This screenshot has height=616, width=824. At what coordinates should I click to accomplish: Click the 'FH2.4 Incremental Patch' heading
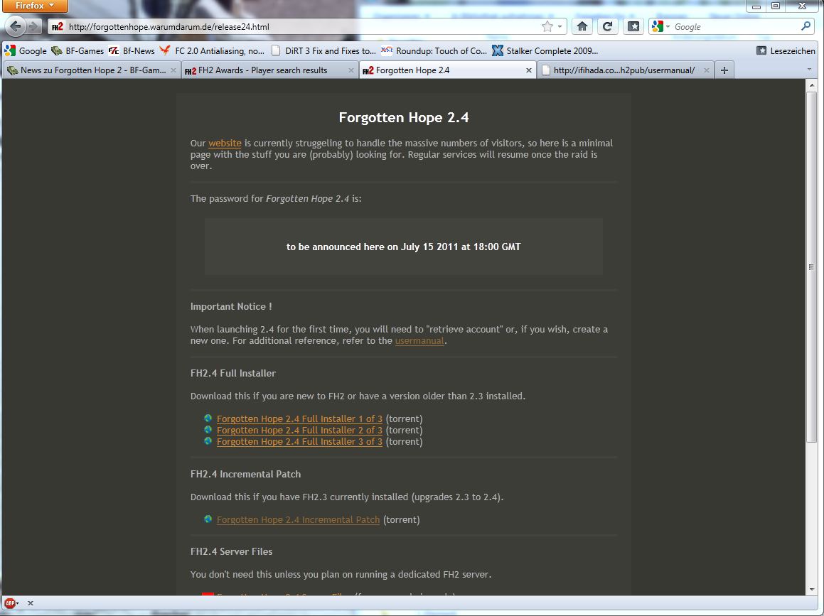(245, 474)
